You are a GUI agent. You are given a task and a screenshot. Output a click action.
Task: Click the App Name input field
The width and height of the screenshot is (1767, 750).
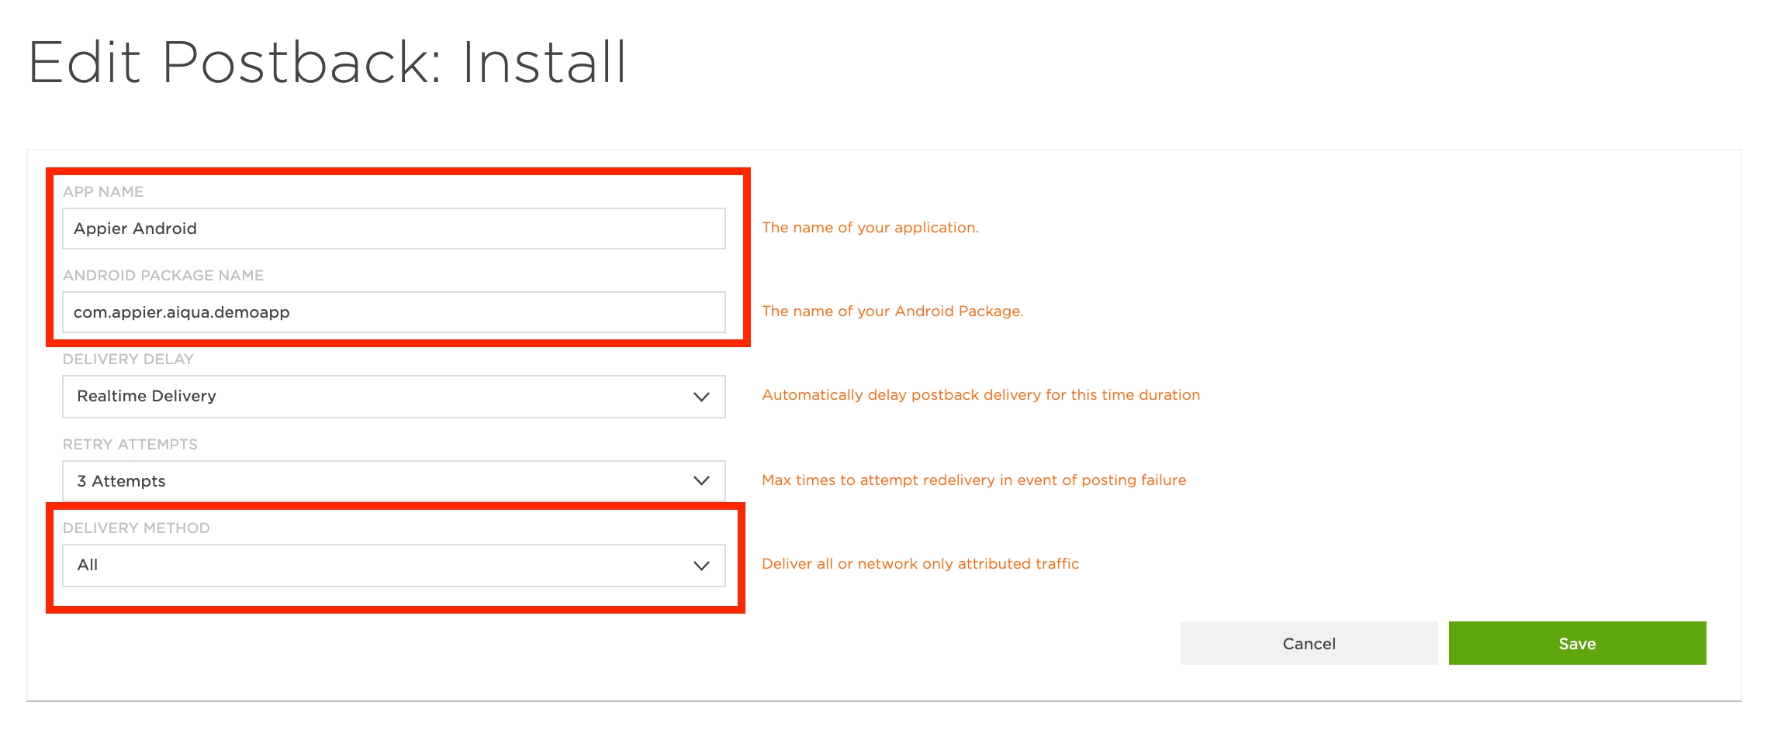pos(393,229)
